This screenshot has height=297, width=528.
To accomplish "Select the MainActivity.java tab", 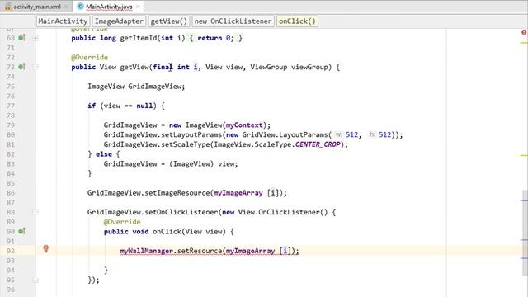I will 109,7.
